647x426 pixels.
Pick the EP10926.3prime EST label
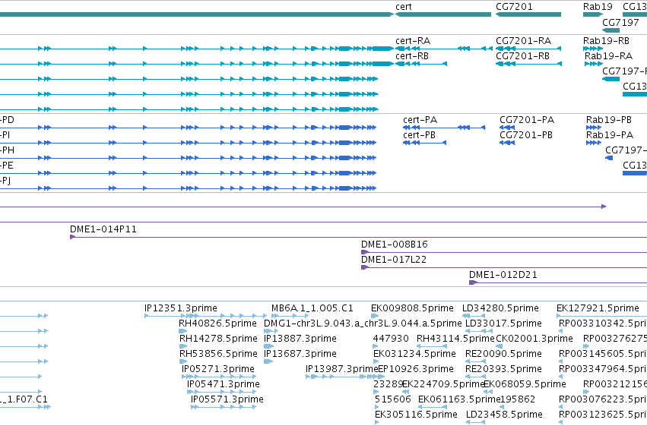click(416, 369)
